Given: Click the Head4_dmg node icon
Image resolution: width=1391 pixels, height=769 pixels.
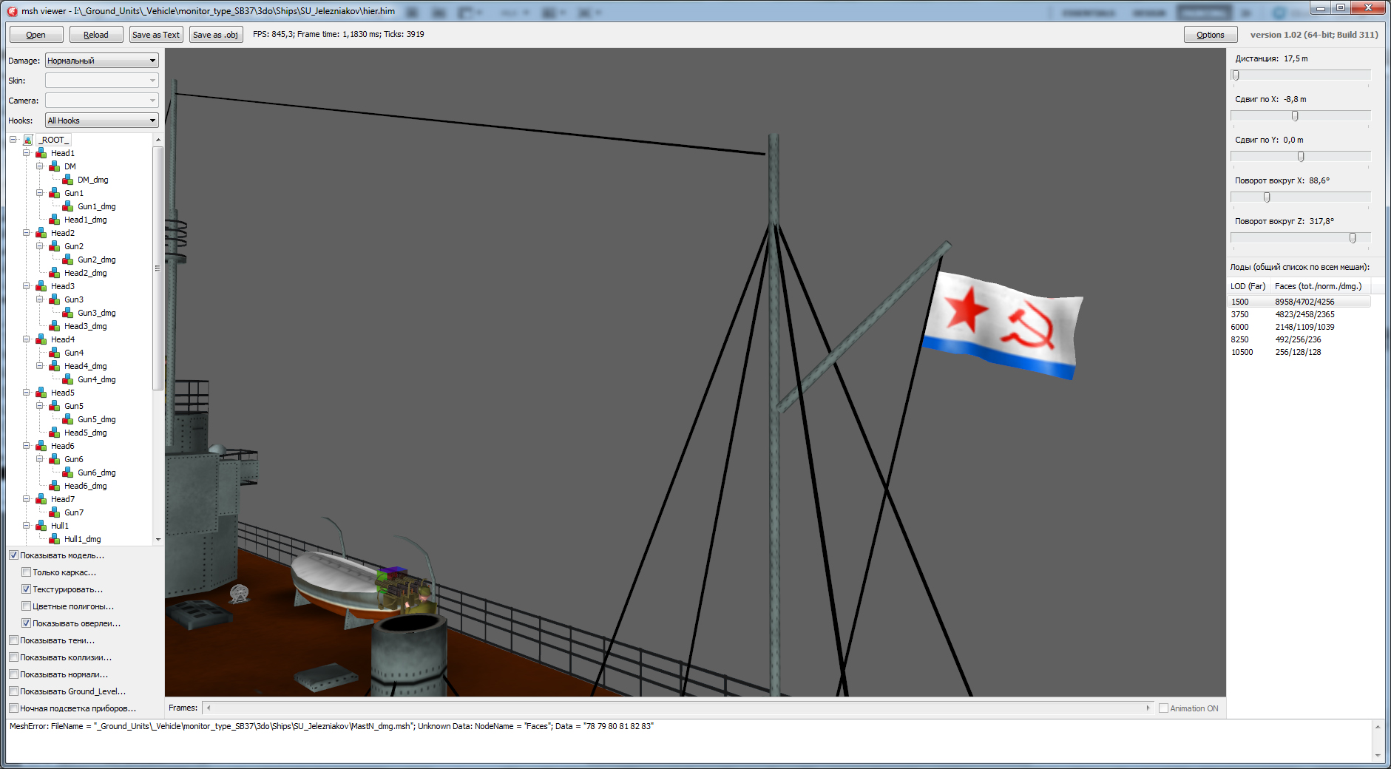Looking at the screenshot, I should click(x=55, y=366).
